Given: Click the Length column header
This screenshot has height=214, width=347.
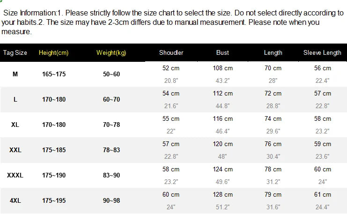Looking at the screenshot, I should pos(273,53).
